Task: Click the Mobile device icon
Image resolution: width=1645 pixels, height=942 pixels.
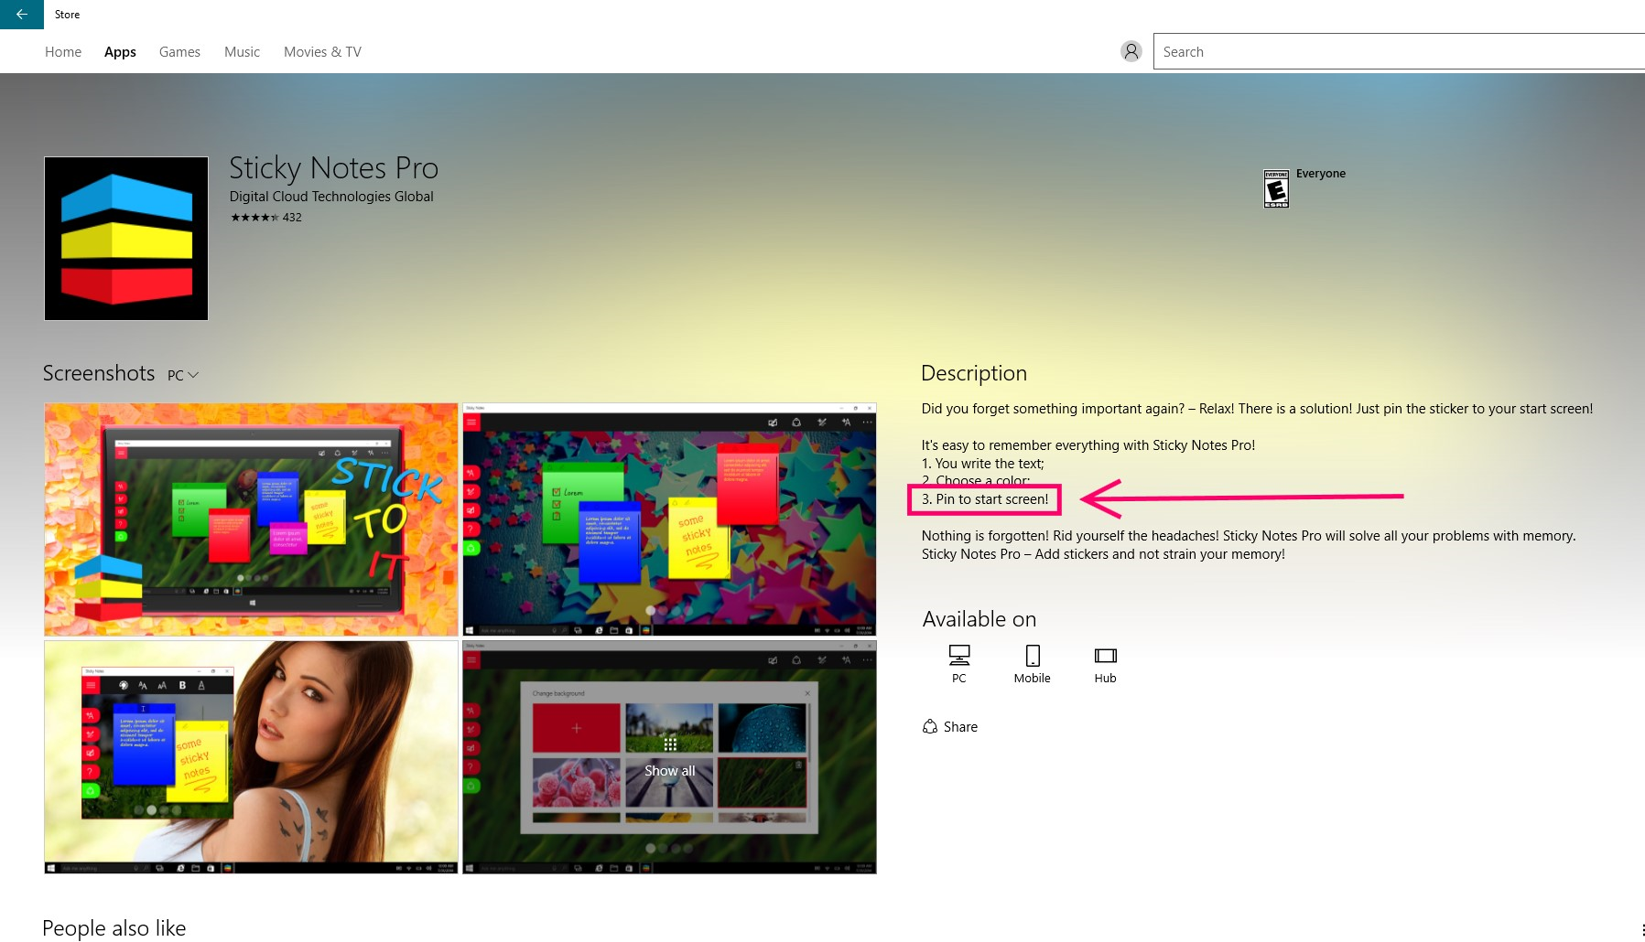Action: tap(1033, 655)
